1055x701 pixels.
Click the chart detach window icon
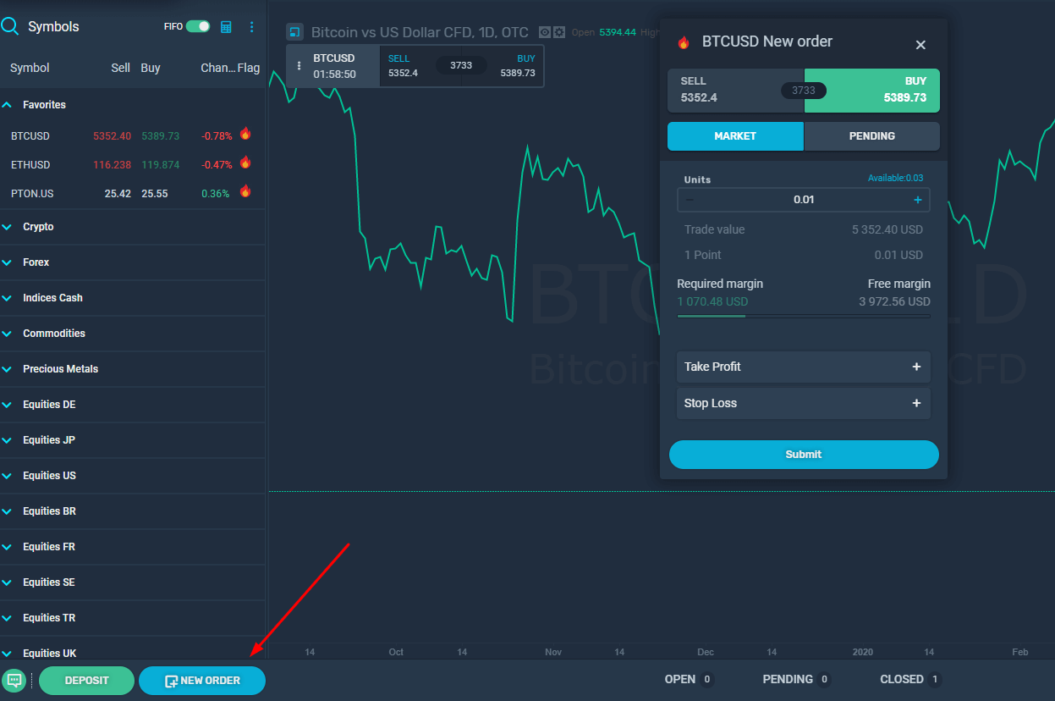click(295, 32)
